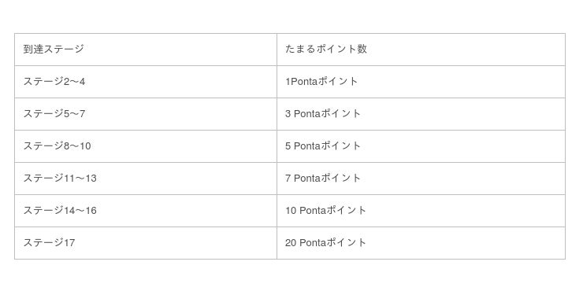Select the ステージ2〜4 cell
Screen dimensions: 583x291
point(146,82)
